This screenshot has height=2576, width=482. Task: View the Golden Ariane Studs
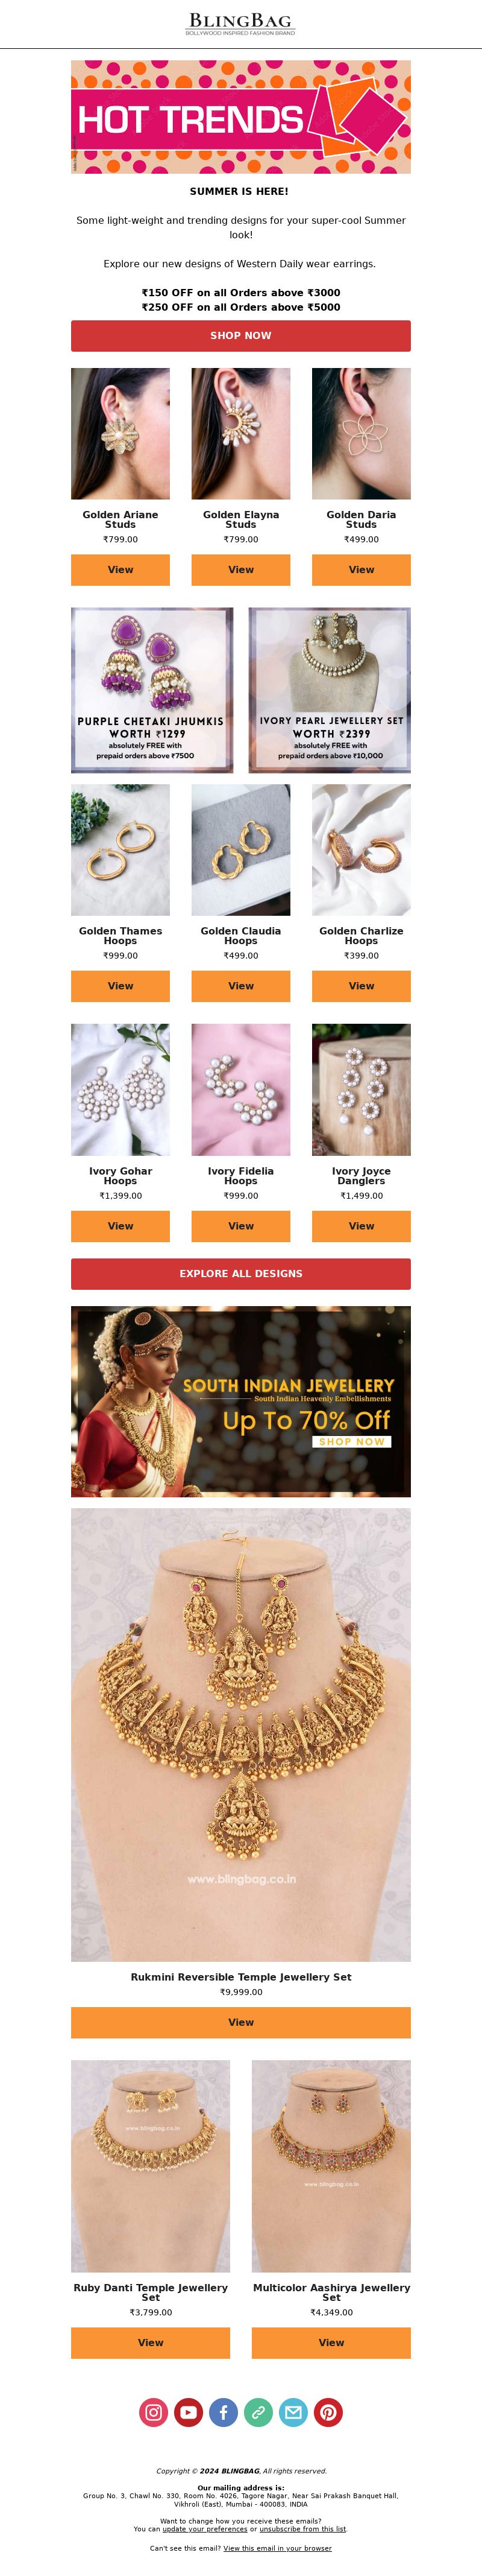(120, 570)
